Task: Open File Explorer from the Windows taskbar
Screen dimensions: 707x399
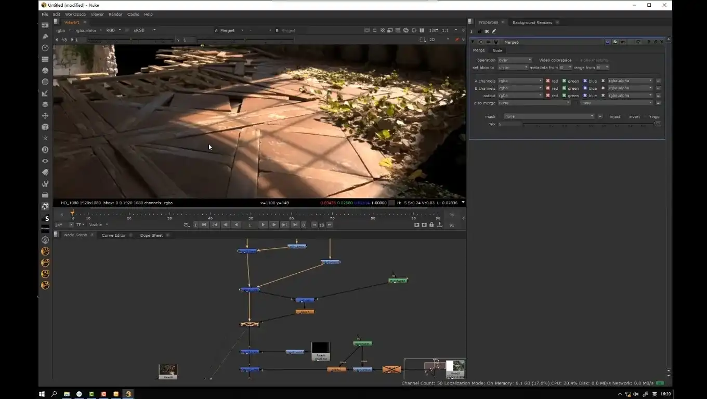Action: [67, 394]
